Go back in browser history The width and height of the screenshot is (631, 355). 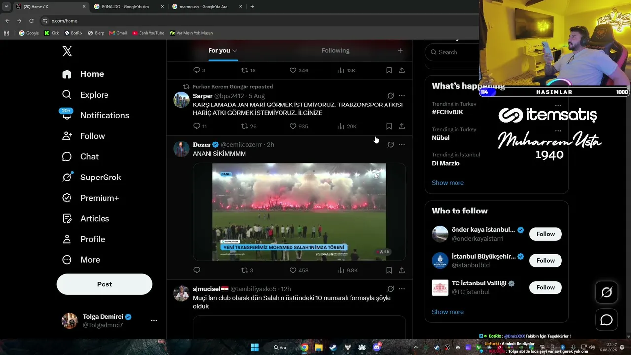[7, 21]
